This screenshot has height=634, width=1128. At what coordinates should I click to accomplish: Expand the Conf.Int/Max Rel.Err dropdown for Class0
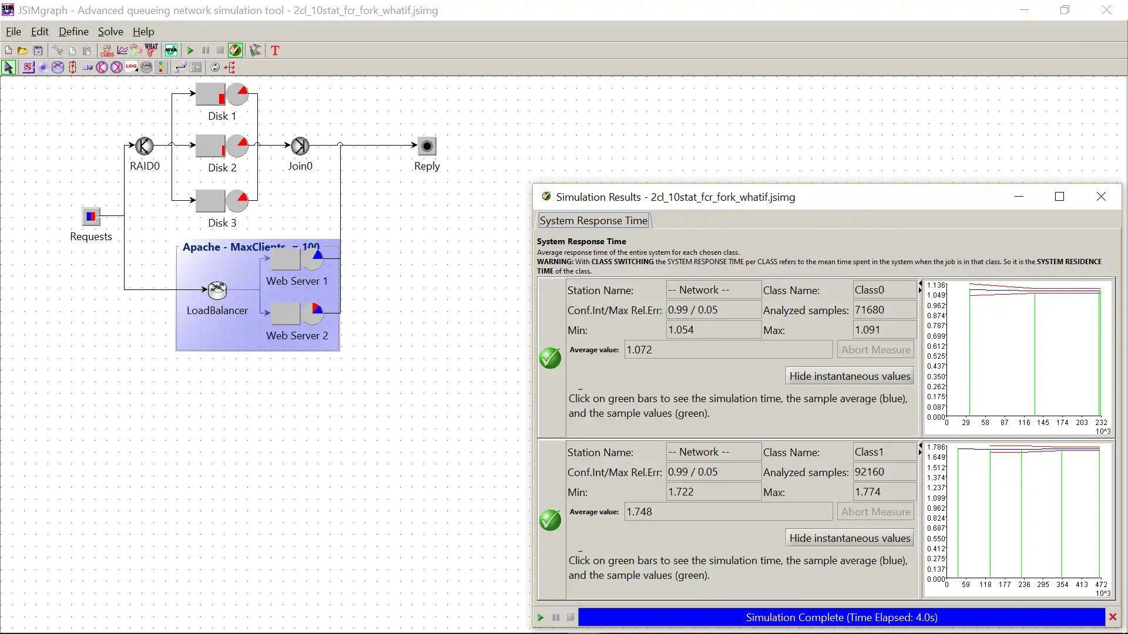(x=711, y=309)
